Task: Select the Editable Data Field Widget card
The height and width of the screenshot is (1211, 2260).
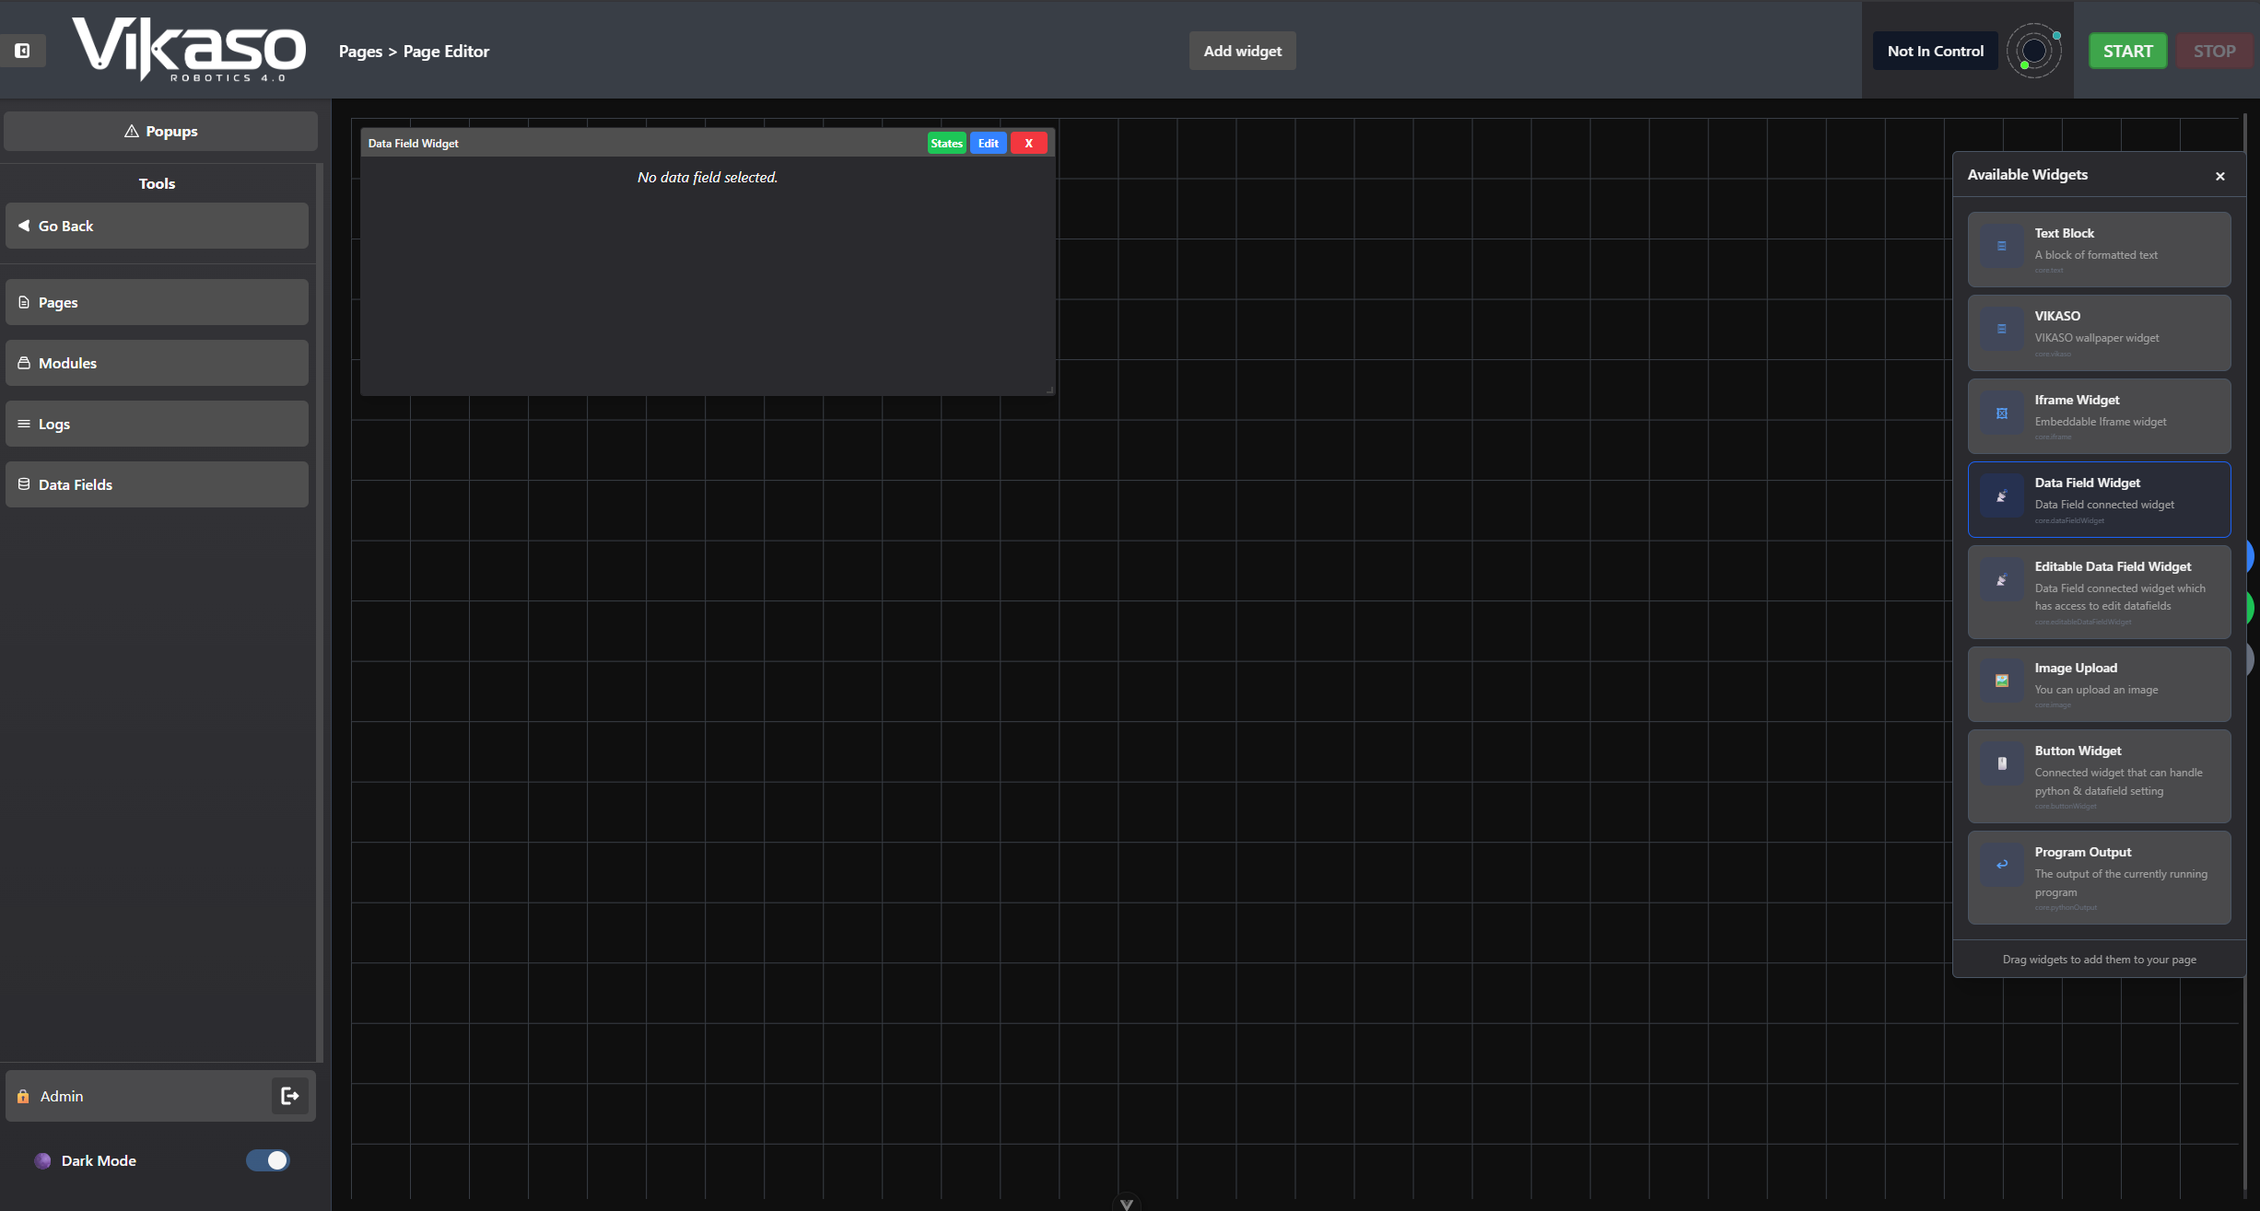Action: 2099,592
